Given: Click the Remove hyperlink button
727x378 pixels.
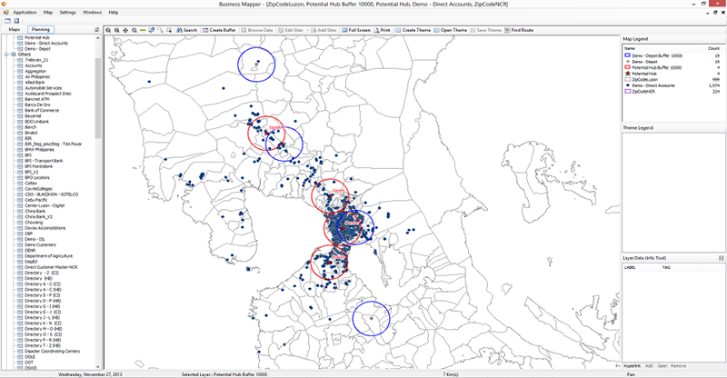Looking at the screenshot, I should pos(678,366).
